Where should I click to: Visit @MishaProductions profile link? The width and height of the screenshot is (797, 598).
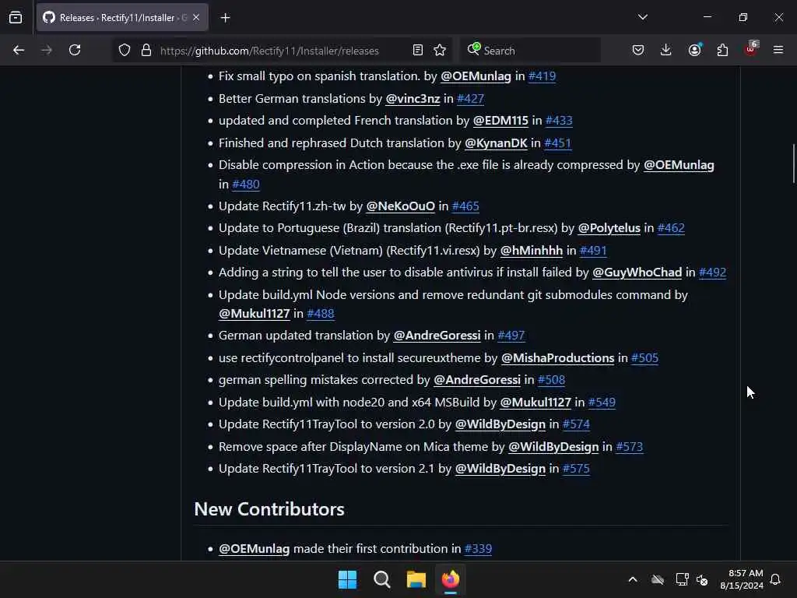557,358
